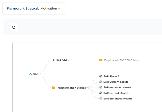Image resolution: width=162 pixels, height=112 pixels.
Task: Click the SAR Enhanced Health stage icon
Action: pos(101,98)
